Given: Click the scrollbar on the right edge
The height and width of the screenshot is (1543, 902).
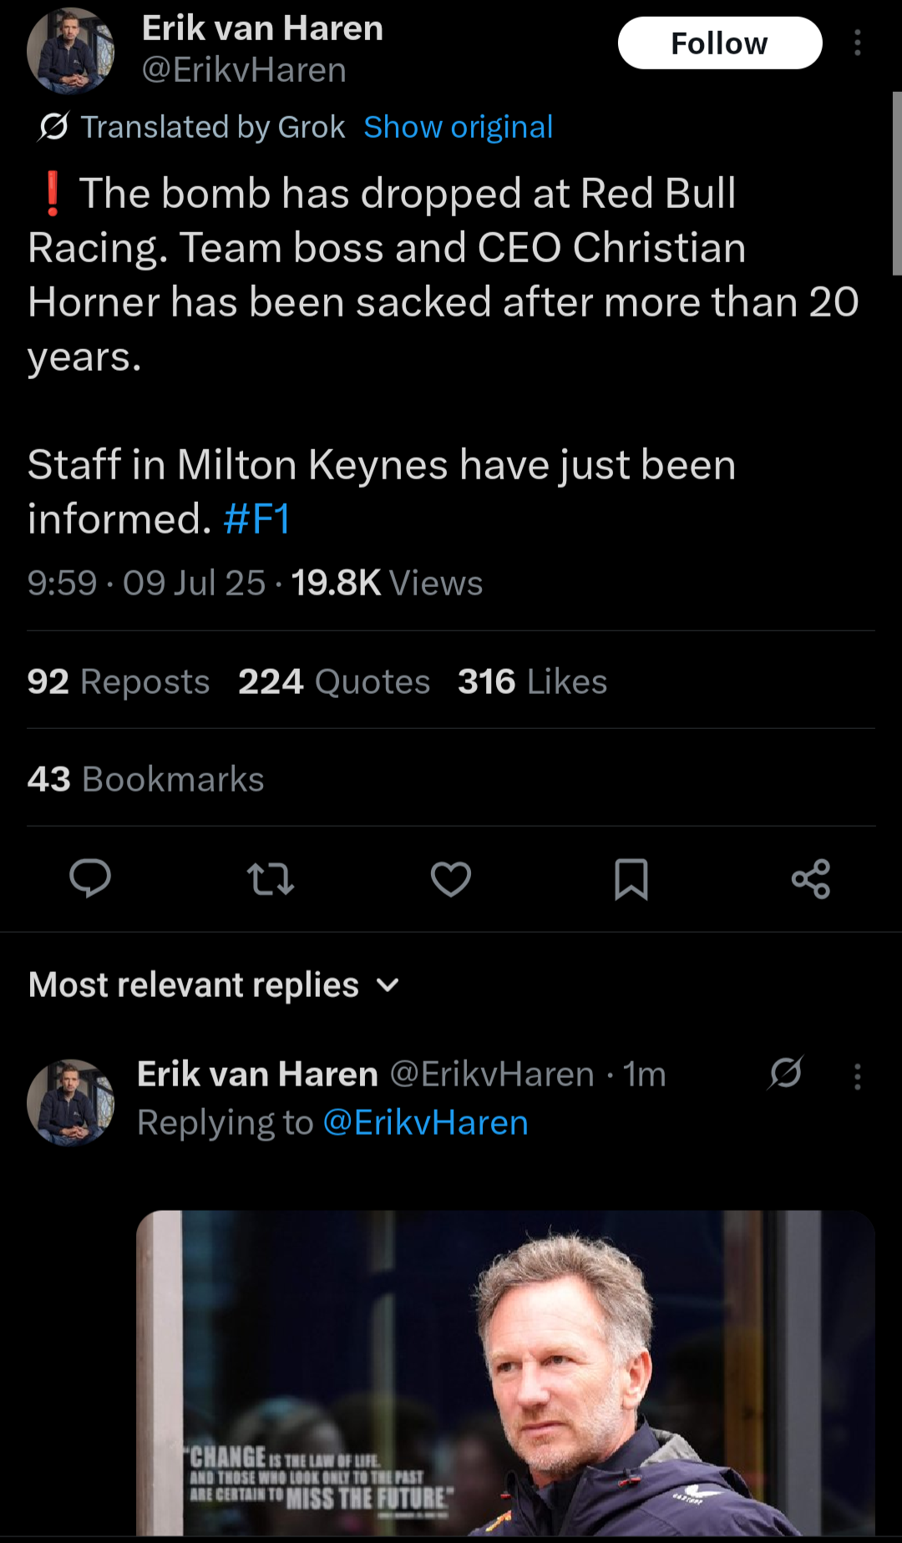Looking at the screenshot, I should pos(896,184).
